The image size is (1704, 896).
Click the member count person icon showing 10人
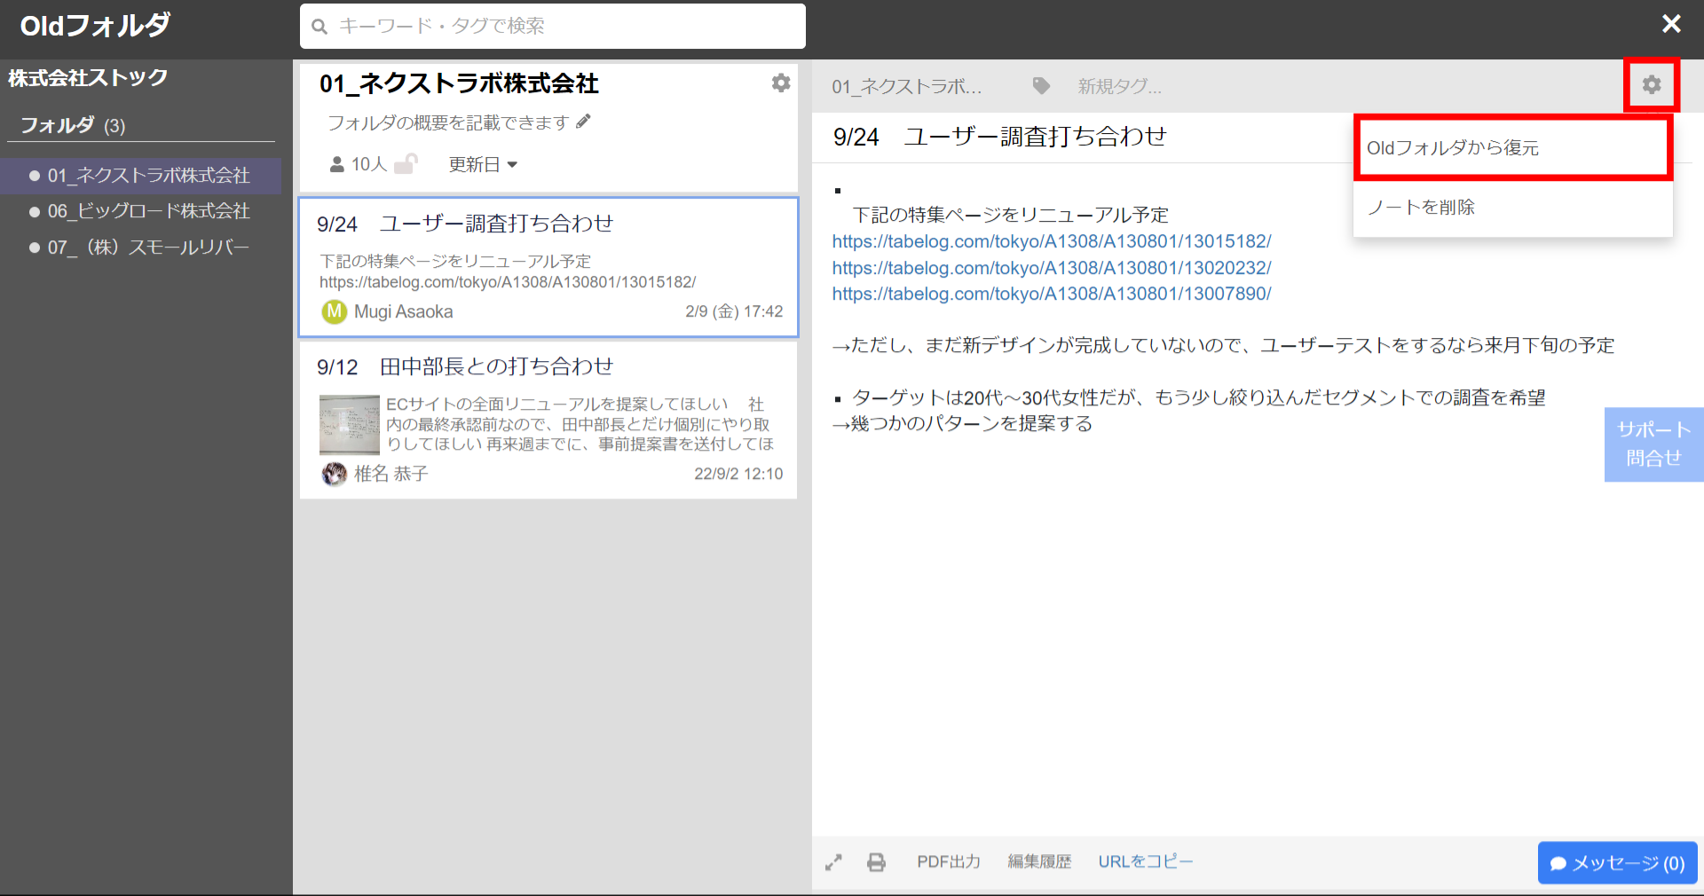click(335, 163)
